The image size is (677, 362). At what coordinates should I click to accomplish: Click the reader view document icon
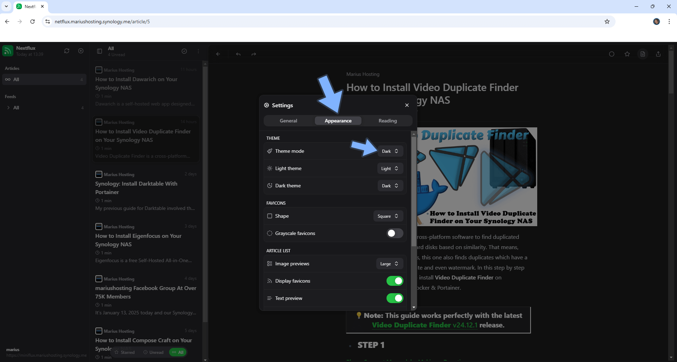tap(643, 54)
